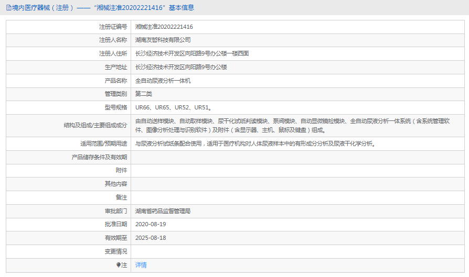Click the 备注 label

coord(121,197)
